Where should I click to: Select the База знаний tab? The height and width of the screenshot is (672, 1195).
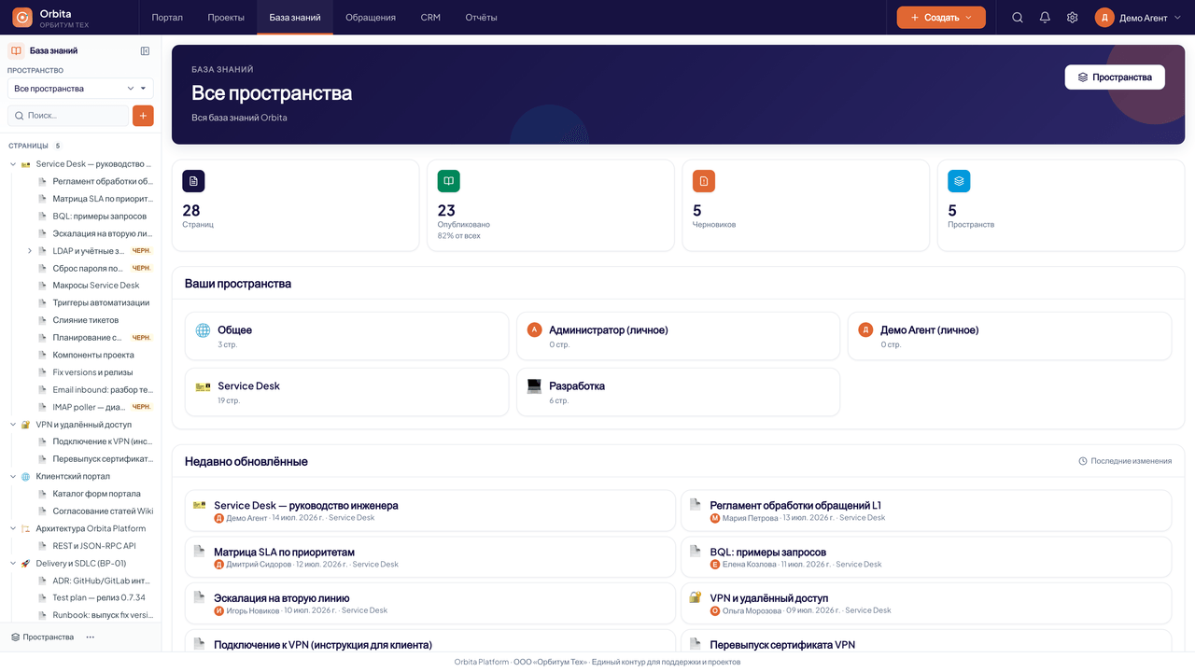(295, 18)
